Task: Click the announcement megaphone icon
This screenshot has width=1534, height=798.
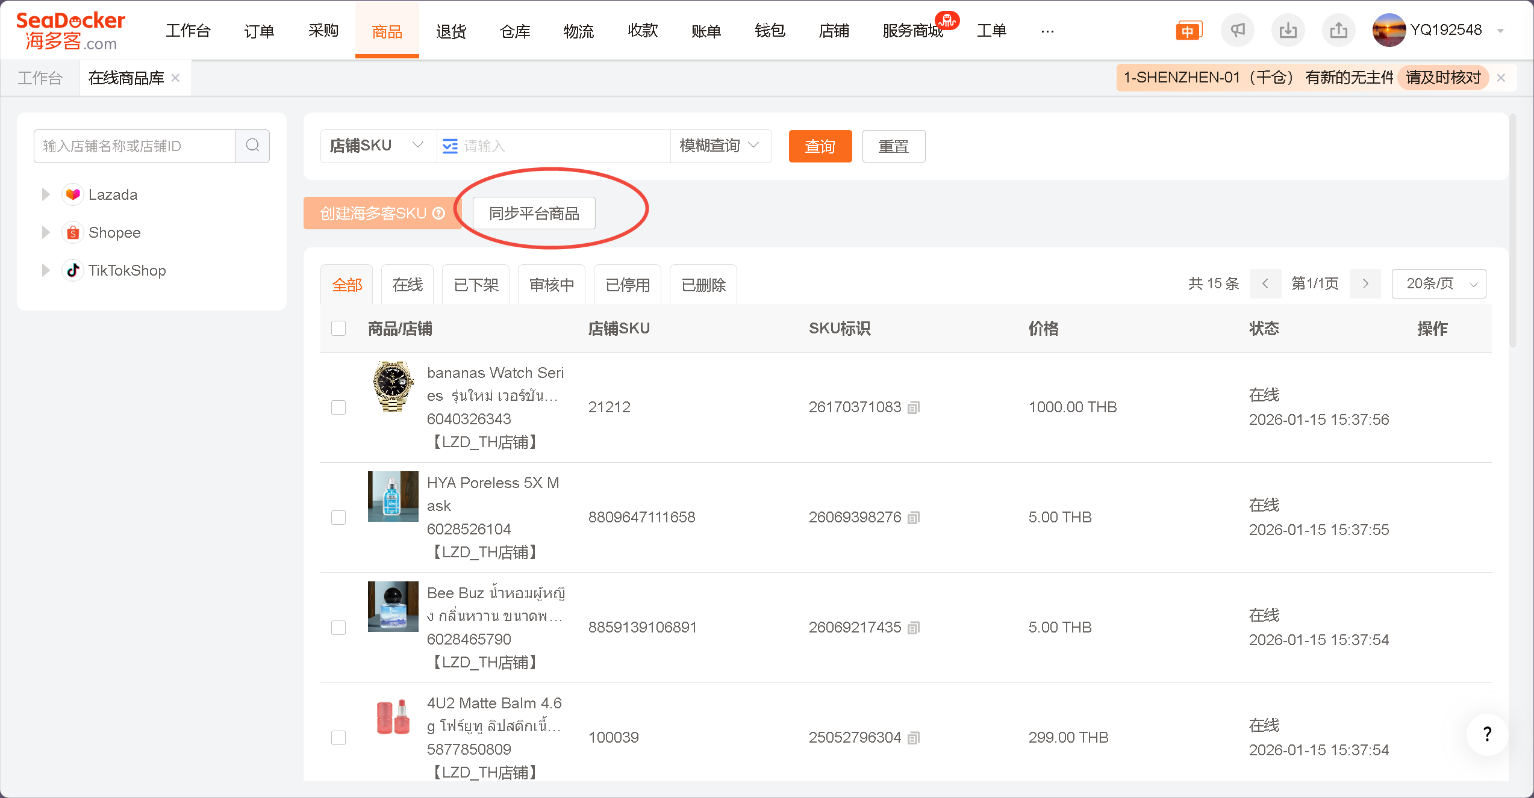Action: point(1237,30)
